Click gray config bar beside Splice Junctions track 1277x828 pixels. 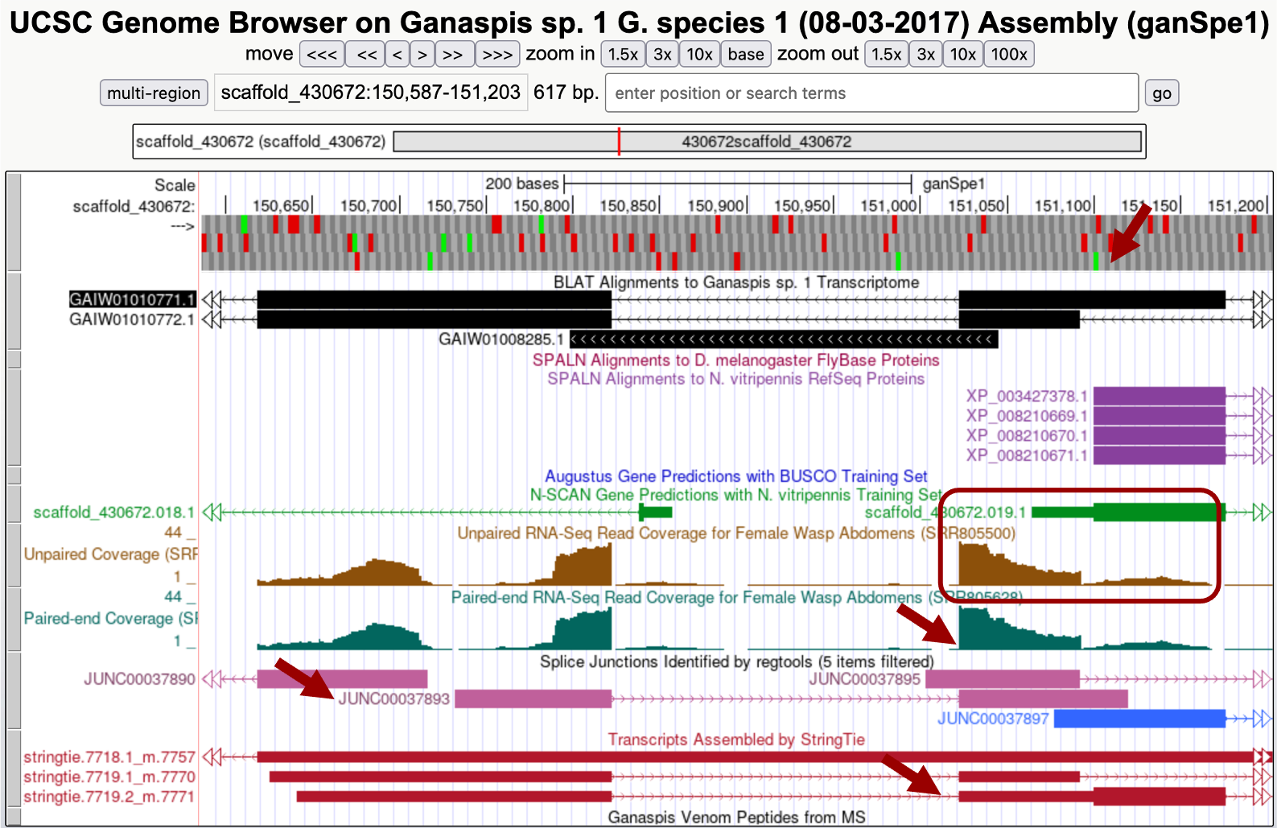coord(14,690)
